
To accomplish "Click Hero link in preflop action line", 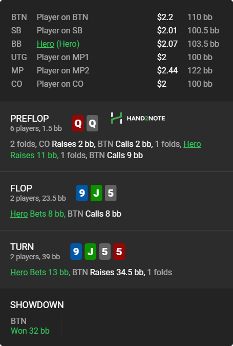I will click(193, 144).
